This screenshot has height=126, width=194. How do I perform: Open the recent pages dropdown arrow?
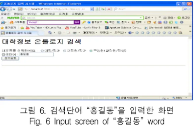tap(14, 9)
